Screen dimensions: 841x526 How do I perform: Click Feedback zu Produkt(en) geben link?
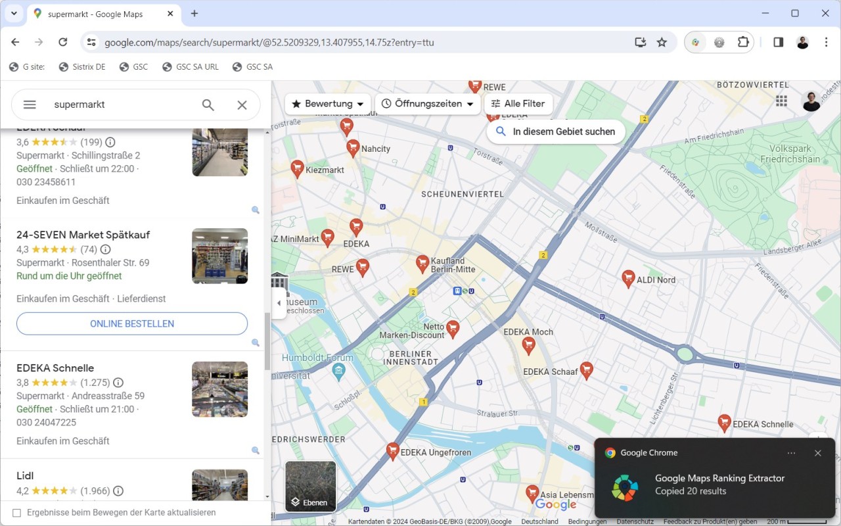(710, 521)
